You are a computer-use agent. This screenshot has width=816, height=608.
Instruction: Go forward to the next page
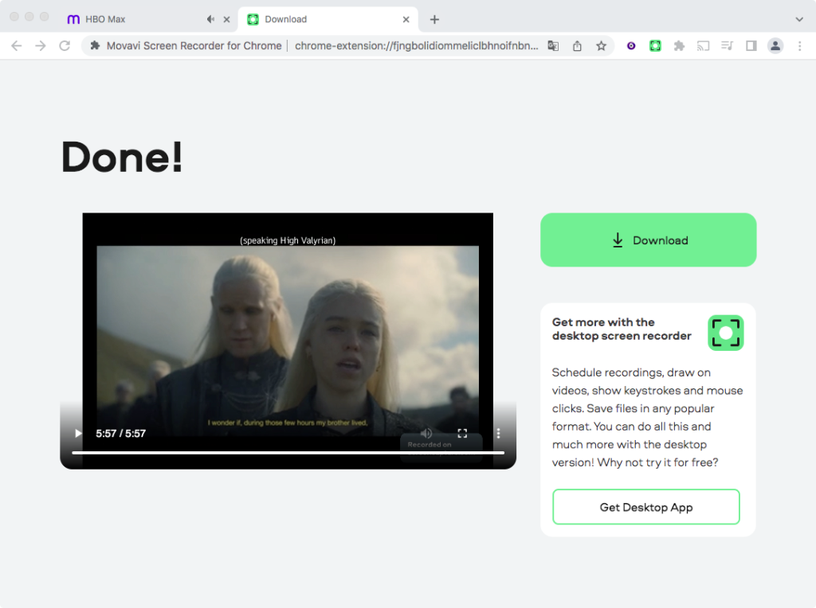(x=41, y=45)
